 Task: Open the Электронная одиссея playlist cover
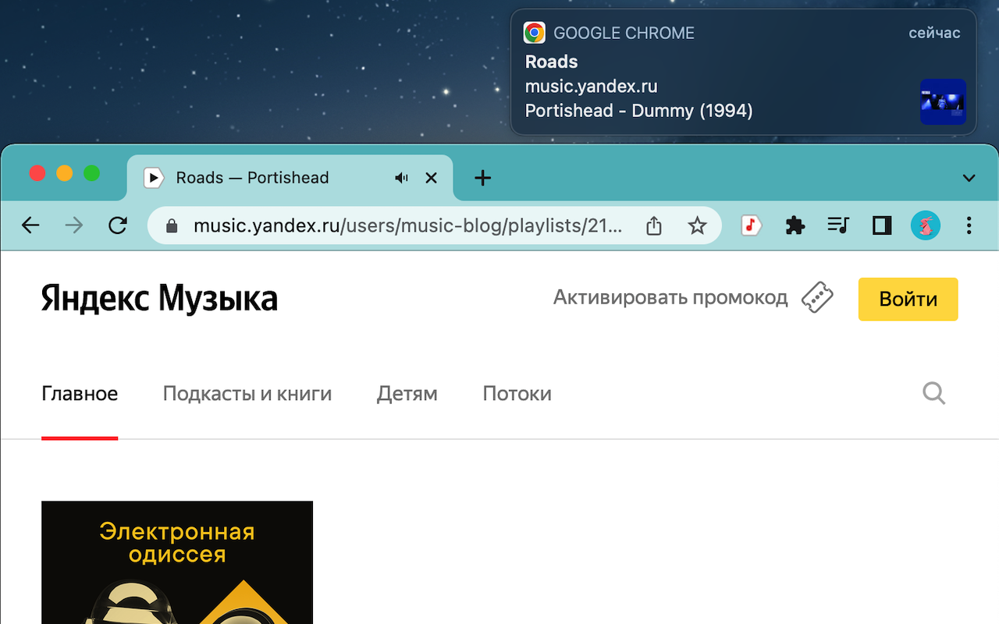[x=177, y=562]
